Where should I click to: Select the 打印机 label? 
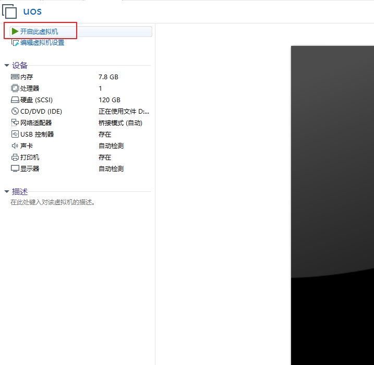click(30, 157)
